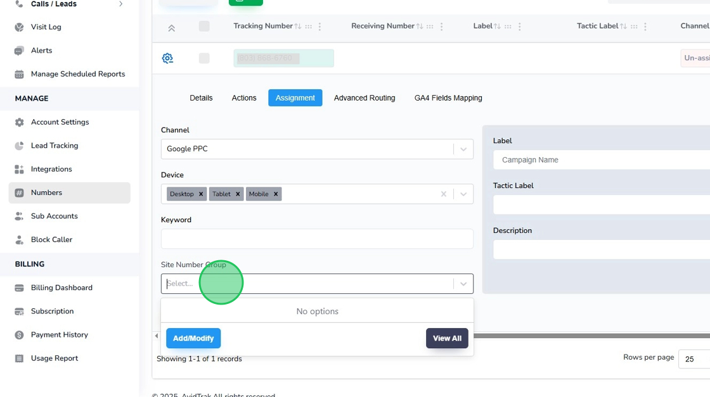The width and height of the screenshot is (710, 397).
Task: Sort by Receiving Number arrows
Action: tap(419, 26)
